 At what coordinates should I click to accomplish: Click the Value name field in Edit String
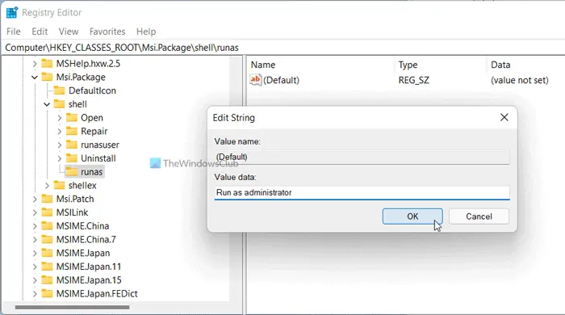point(362,157)
